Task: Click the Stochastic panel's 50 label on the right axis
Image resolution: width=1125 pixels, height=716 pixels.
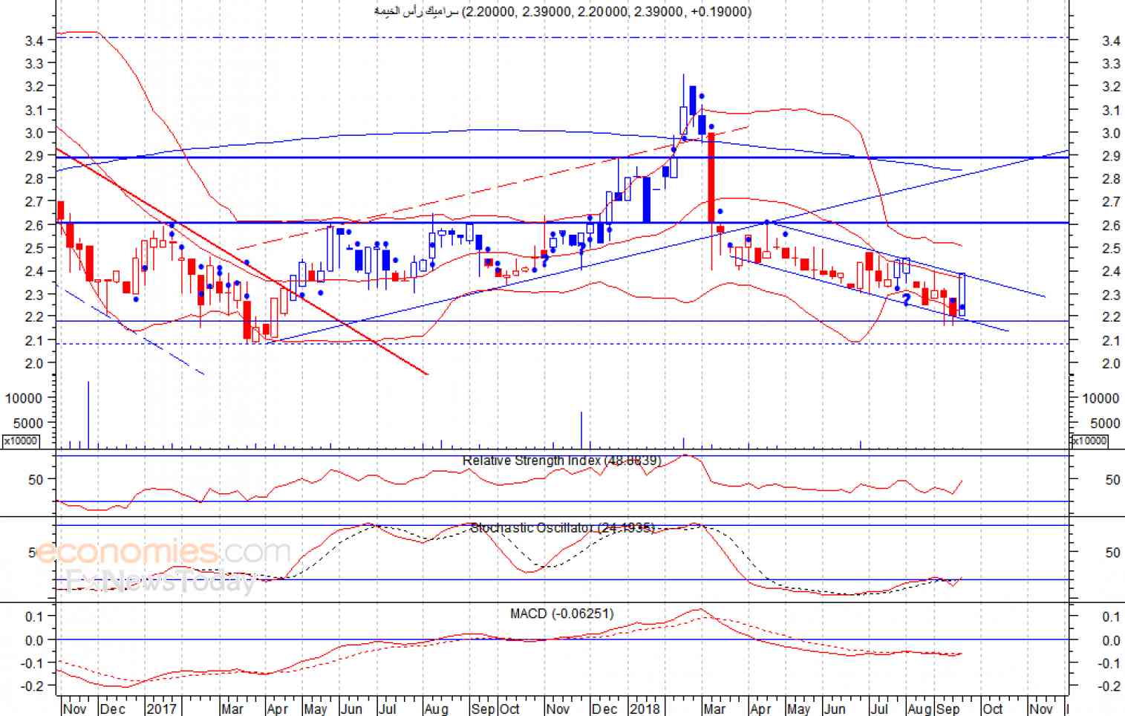Action: (1112, 553)
